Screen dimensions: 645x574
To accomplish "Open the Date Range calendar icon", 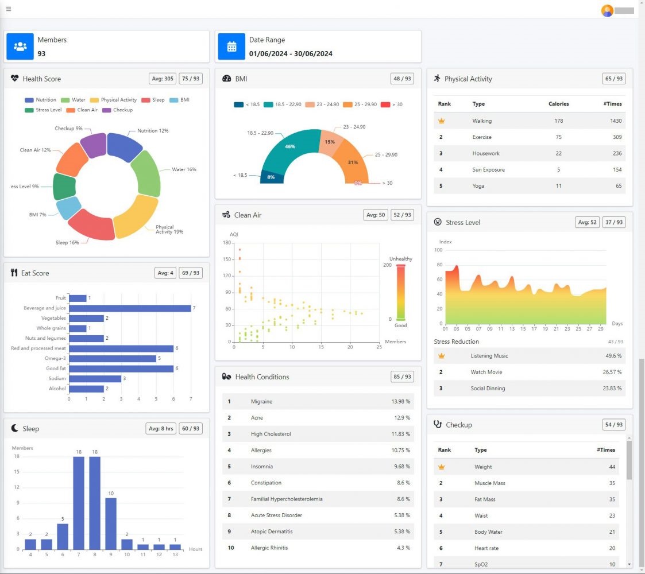I will (x=231, y=46).
